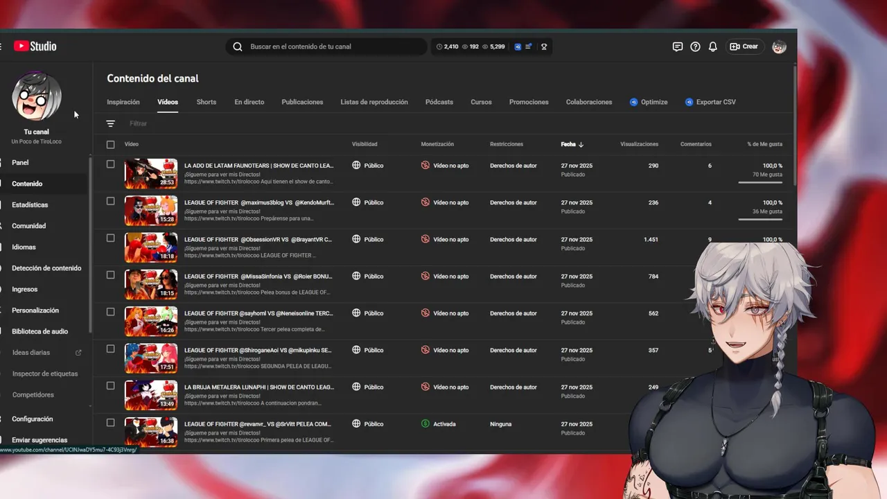The height and width of the screenshot is (499, 887).
Task: Click the channel content search field
Action: [326, 46]
